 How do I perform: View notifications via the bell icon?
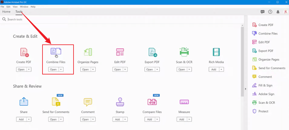(278, 12)
